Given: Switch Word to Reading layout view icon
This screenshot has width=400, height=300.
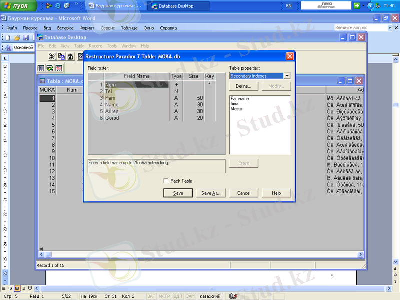Looking at the screenshot, I should pos(30,288).
